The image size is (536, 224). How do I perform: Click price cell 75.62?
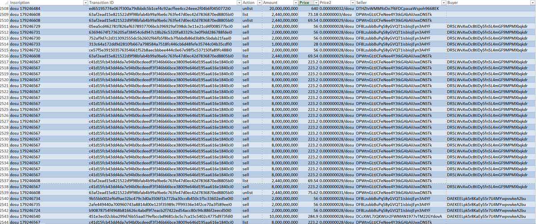[308, 193]
